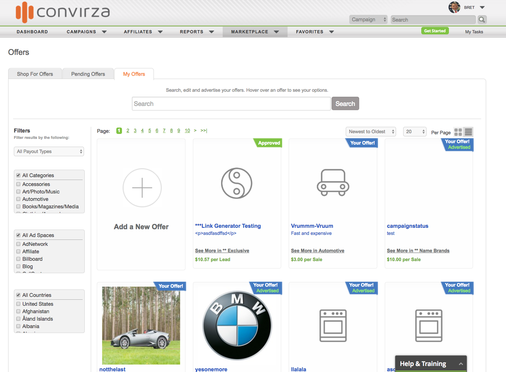Go to page 5

[x=150, y=131]
